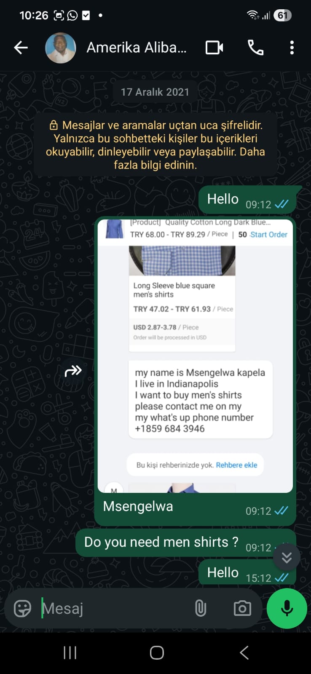Image resolution: width=311 pixels, height=674 pixels.
Task: Open the attachment paperclip menu
Action: pos(201,608)
